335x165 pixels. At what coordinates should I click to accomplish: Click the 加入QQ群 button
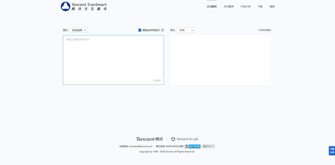point(193,146)
